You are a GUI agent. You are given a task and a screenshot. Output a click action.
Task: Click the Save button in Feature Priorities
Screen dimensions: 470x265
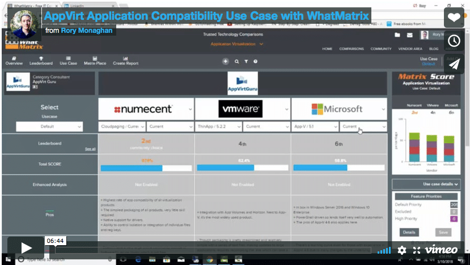443,232
